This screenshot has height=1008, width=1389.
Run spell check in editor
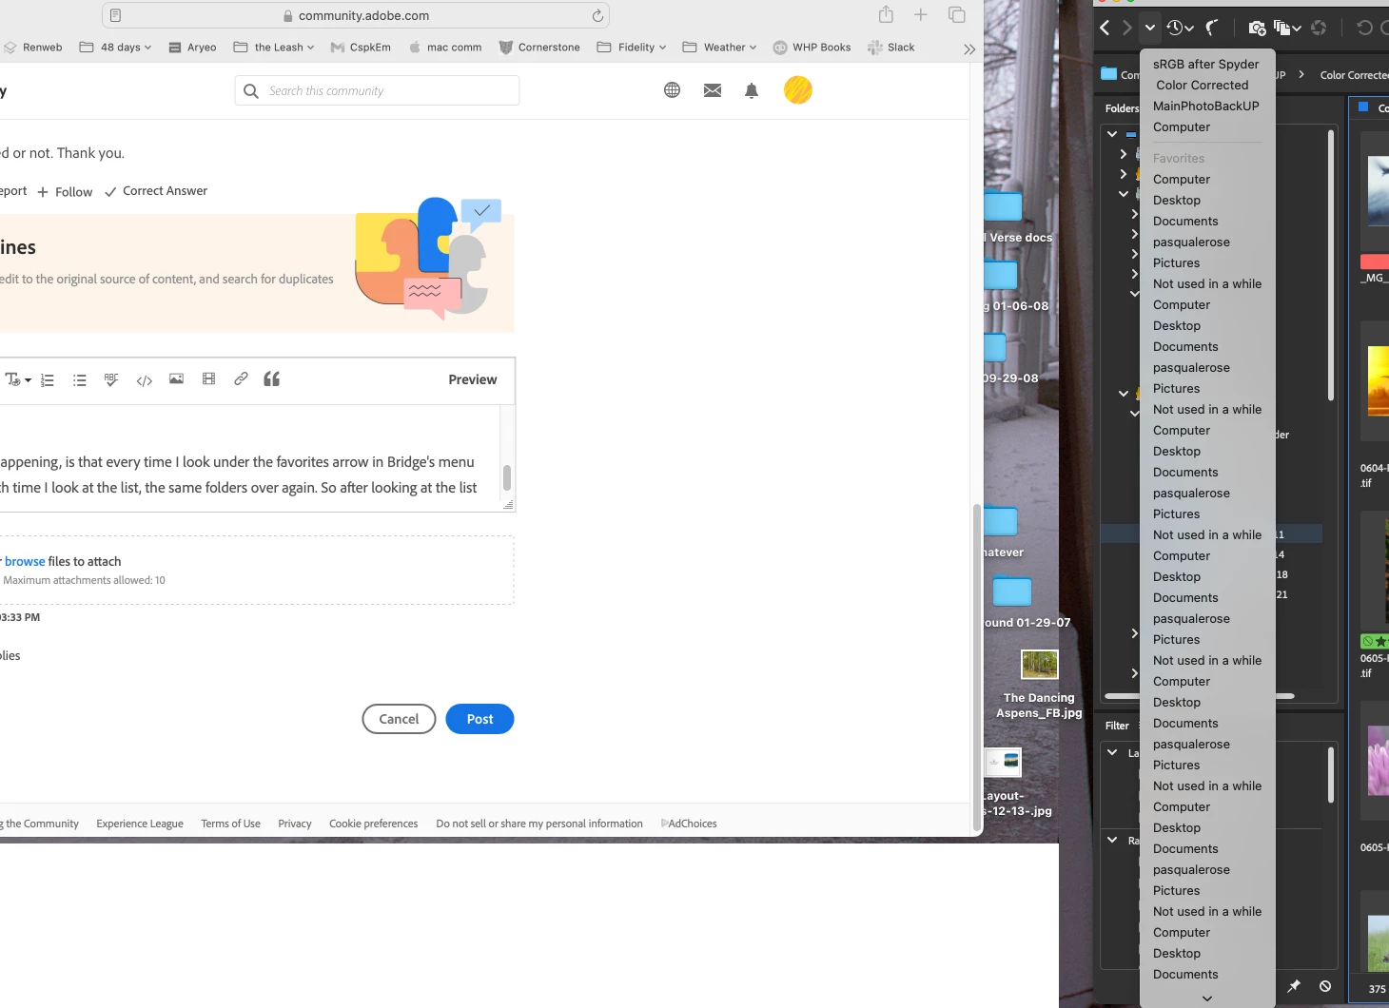(x=111, y=379)
